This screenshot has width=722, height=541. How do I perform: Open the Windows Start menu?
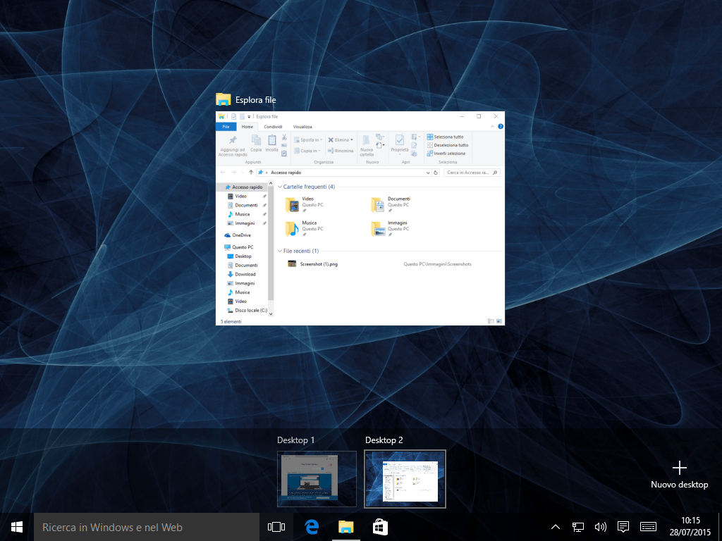pyautogui.click(x=17, y=527)
